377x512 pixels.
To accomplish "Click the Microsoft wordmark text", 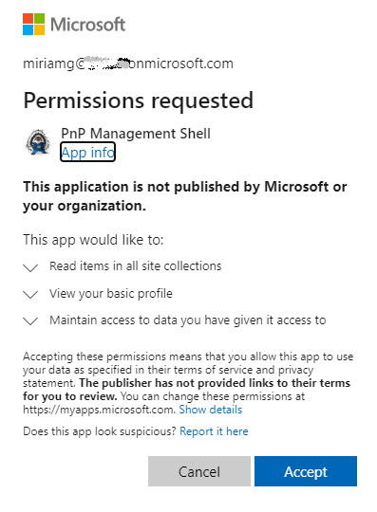I will pos(87,25).
